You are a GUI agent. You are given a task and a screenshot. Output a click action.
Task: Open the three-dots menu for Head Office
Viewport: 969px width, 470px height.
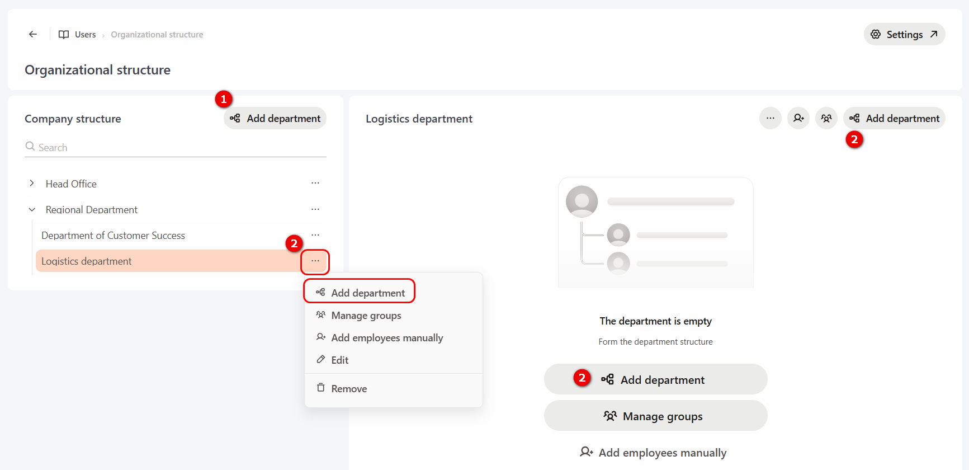coord(315,183)
